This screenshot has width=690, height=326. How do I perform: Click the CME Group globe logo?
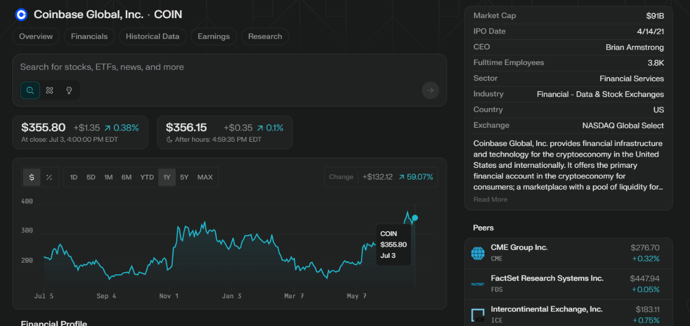(478, 253)
